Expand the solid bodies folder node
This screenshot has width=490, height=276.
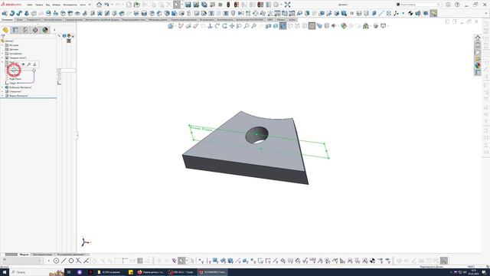(2, 58)
